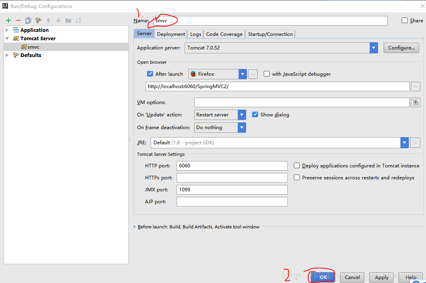This screenshot has height=283, width=426.
Task: Switch to the Code Coverage tab
Action: point(224,34)
